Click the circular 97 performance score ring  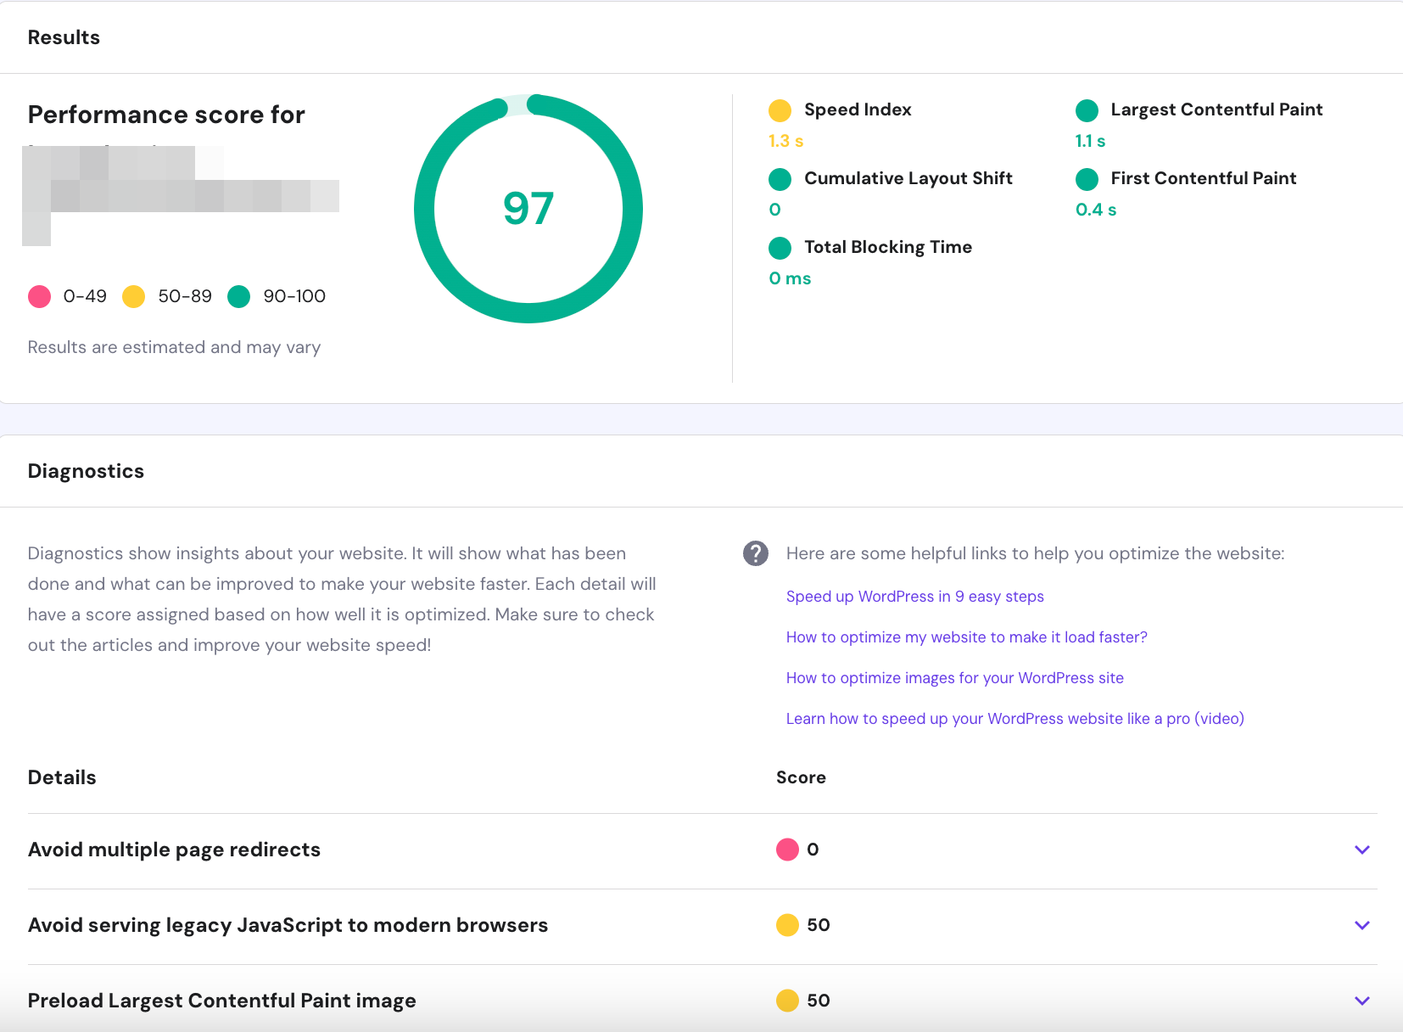pos(528,208)
